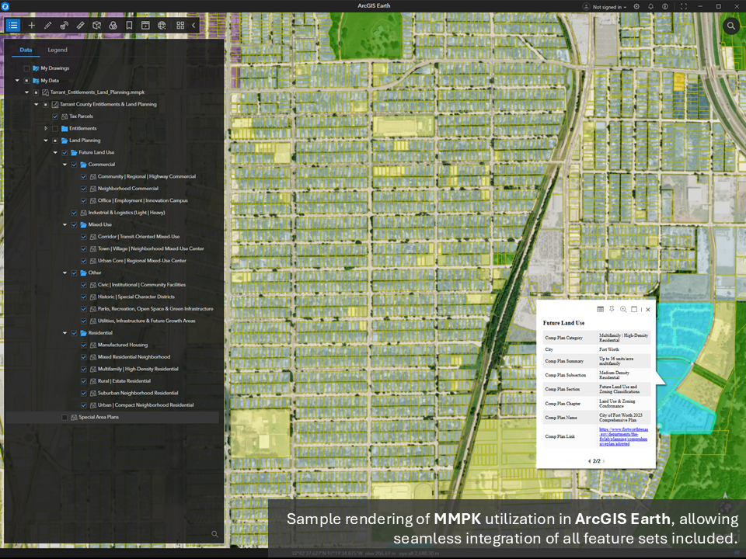
Task: Enable the Special Area Plans checkbox
Action: tap(64, 418)
